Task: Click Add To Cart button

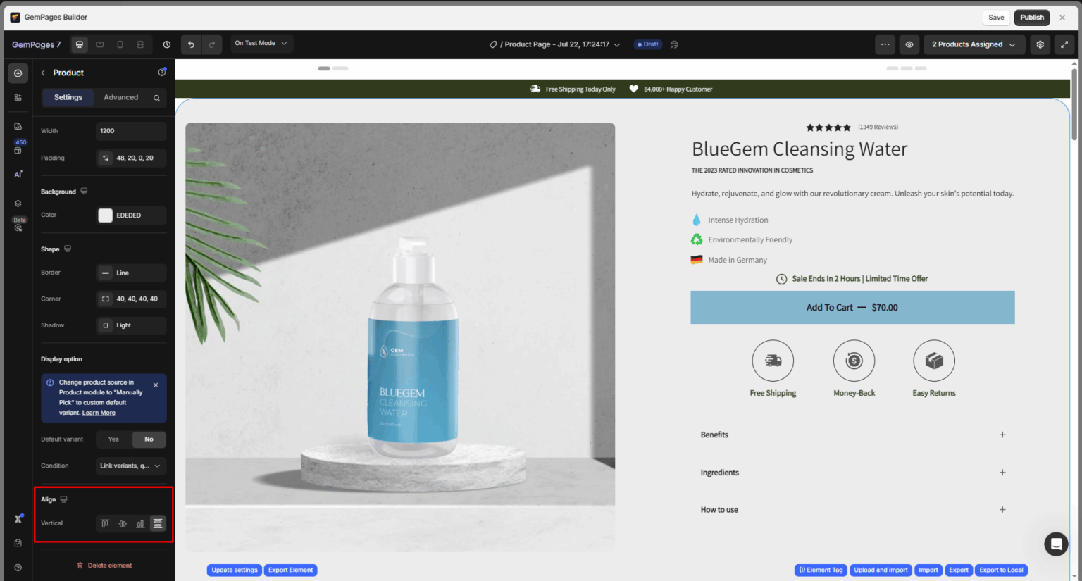Action: pos(852,308)
